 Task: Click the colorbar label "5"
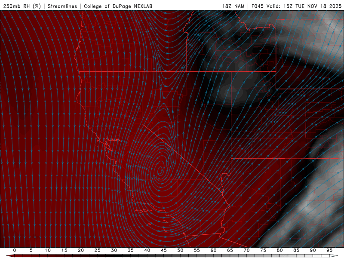[31, 250]
